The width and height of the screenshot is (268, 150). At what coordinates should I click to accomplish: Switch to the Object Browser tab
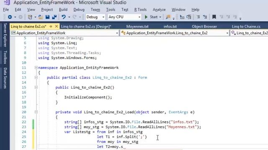tap(204, 26)
